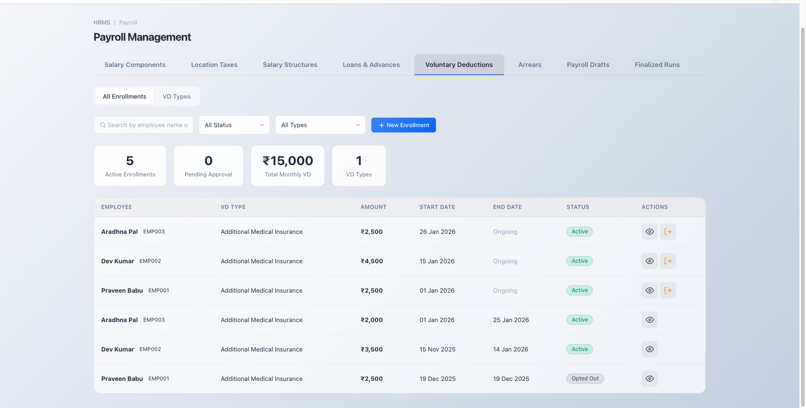Click the search magnifier in the employee search box
The width and height of the screenshot is (806, 408).
pos(102,125)
